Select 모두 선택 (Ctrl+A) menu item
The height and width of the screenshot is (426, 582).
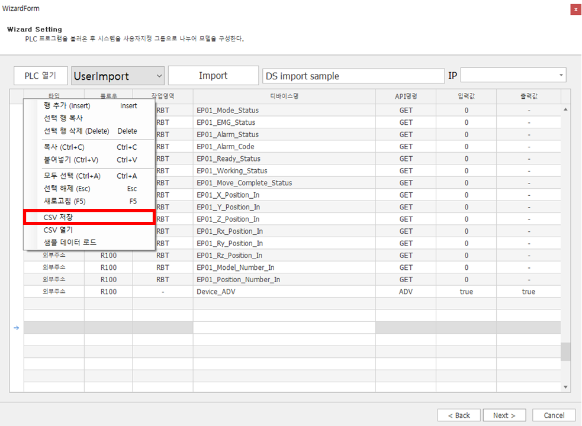pos(89,176)
